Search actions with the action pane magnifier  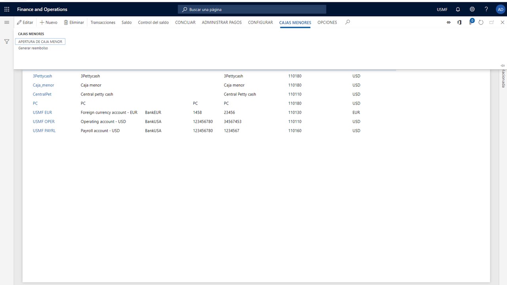coord(347,23)
